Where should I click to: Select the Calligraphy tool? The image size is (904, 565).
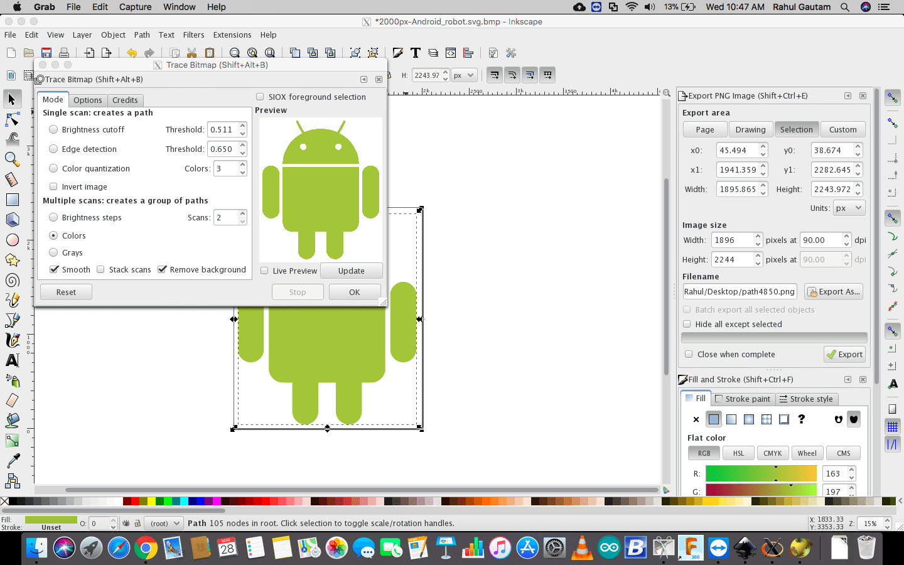(12, 340)
